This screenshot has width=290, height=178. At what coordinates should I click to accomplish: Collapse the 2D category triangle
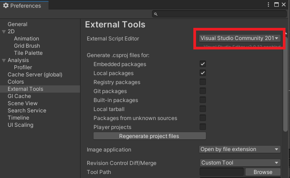4,31
